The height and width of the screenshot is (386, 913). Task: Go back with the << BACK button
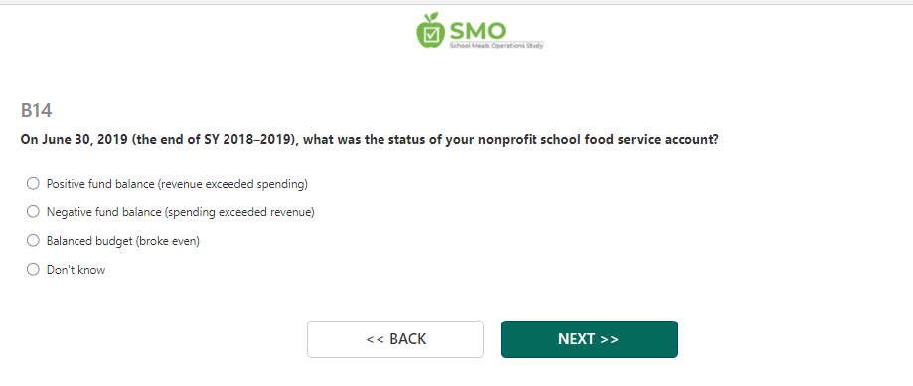tap(395, 339)
